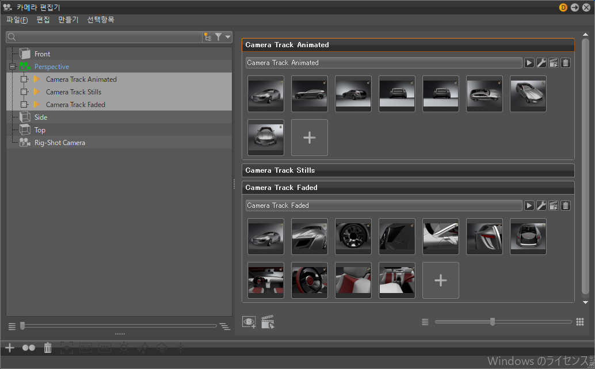The width and height of the screenshot is (595, 369).
Task: Click the collapse-all lines icon left of tree slider
Action: tap(12, 326)
